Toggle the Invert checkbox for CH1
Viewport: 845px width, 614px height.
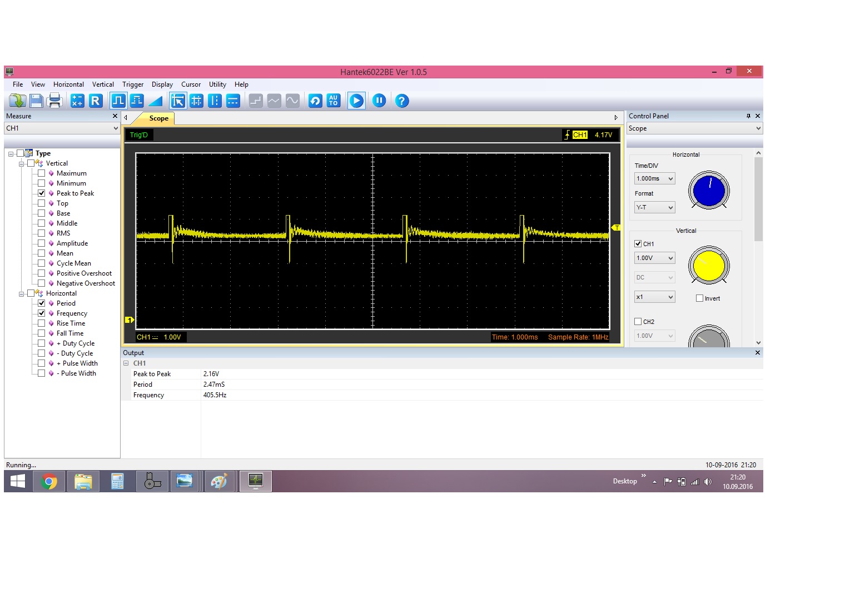point(699,298)
